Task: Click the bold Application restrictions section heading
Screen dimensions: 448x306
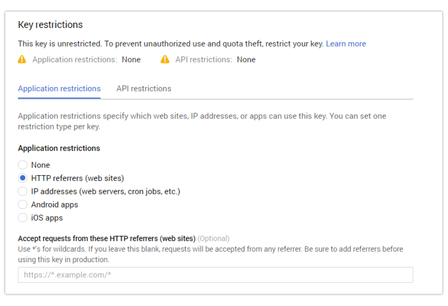Action: click(59, 148)
